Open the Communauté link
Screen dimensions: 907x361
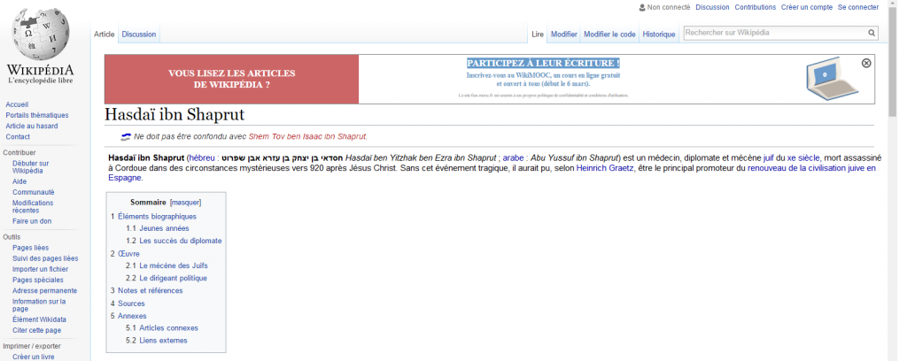(x=34, y=192)
